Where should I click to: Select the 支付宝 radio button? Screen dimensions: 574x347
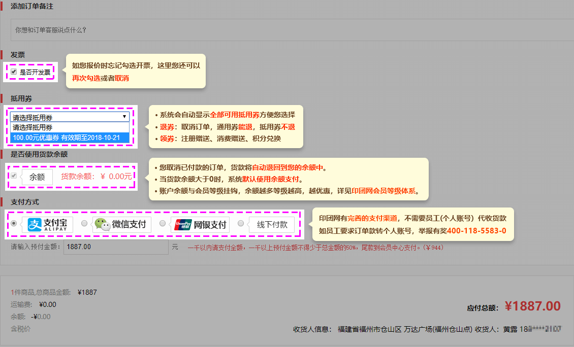point(15,224)
